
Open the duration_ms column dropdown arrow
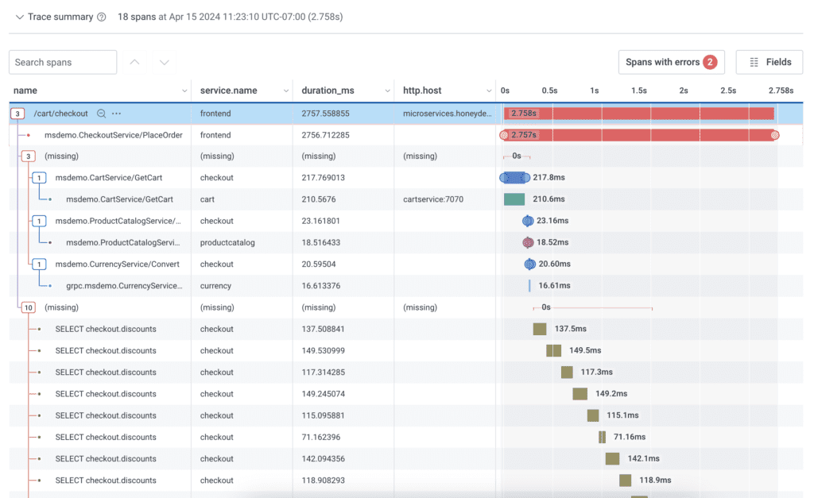[387, 91]
